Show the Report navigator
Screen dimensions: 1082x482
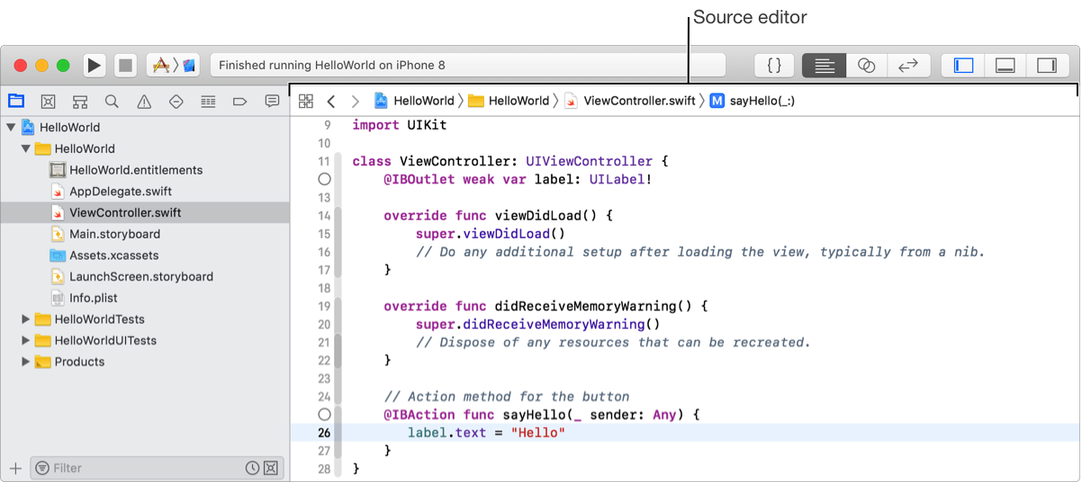(x=272, y=102)
